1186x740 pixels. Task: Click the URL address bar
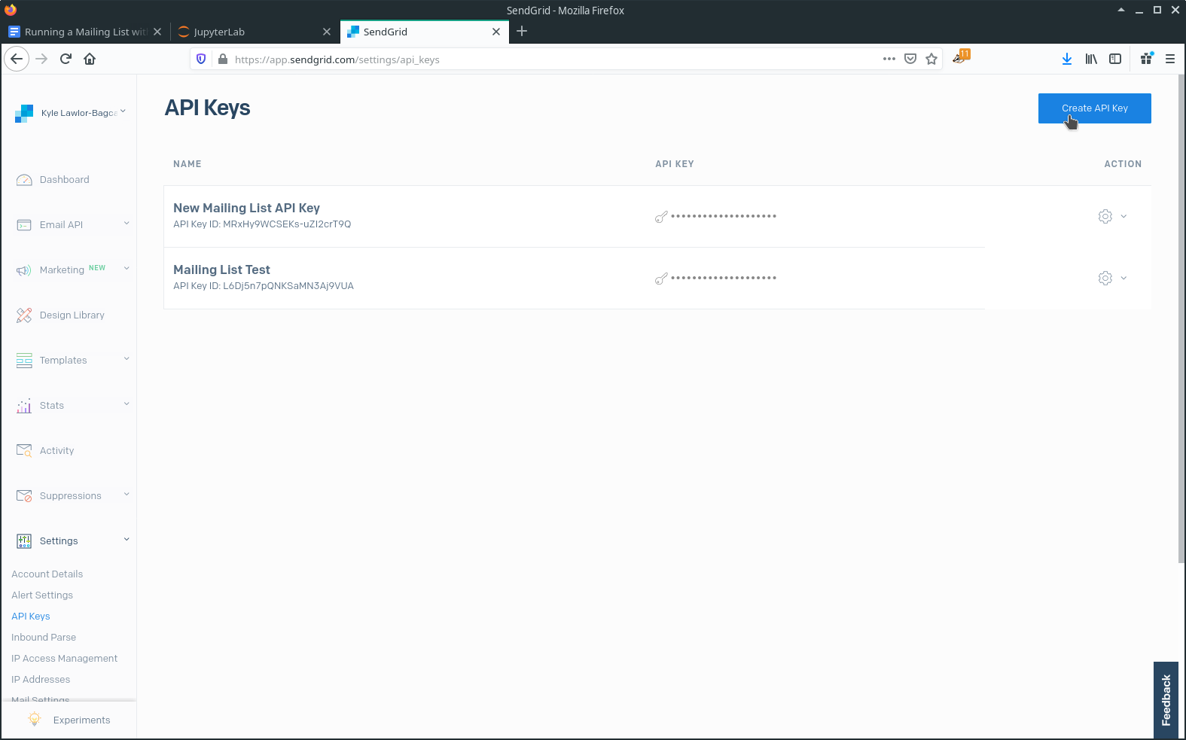coord(550,59)
